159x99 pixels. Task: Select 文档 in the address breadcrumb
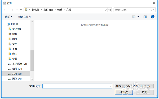(69, 10)
